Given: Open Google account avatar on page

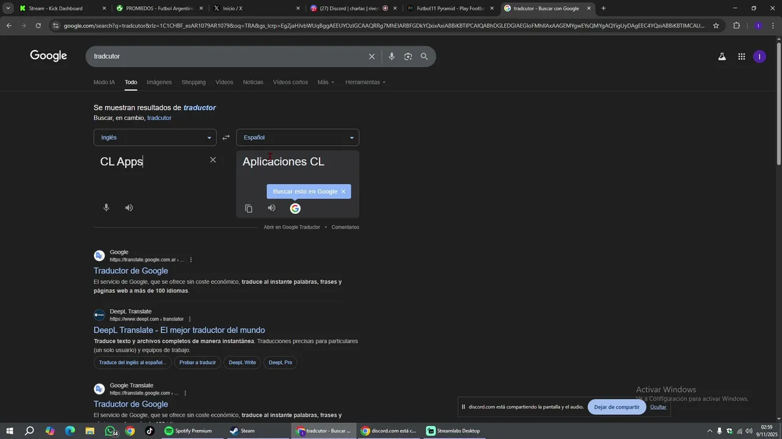Looking at the screenshot, I should point(759,57).
